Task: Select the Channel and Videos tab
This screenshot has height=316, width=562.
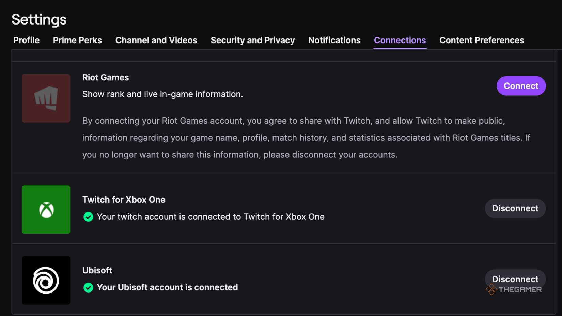Action: coord(156,40)
